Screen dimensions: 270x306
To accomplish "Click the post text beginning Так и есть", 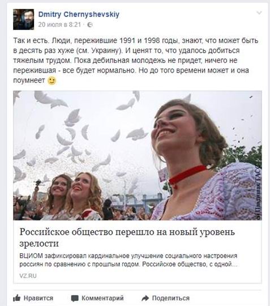I will [x=136, y=60].
